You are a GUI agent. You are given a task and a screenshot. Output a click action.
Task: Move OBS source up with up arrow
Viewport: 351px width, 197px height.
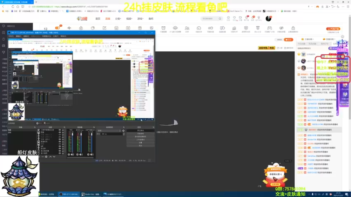coord(50,157)
